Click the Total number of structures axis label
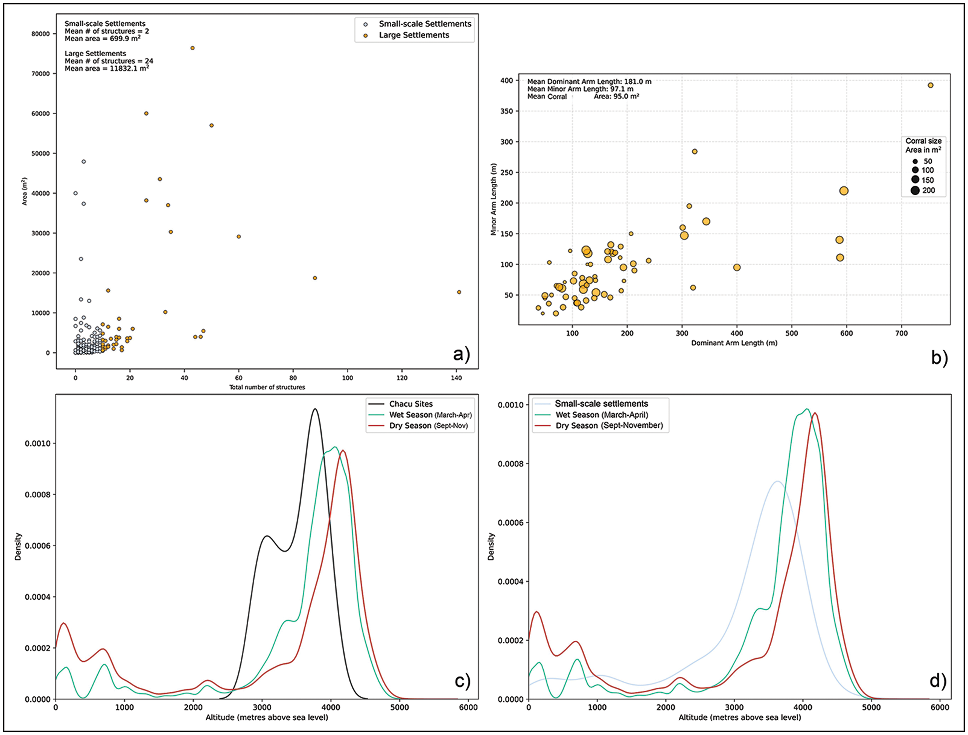 tap(267, 387)
